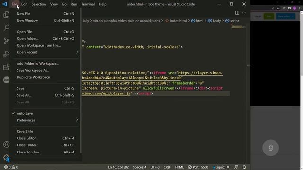
Task: Click Port : 5500 Live Server status
Action: tap(198, 167)
